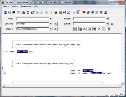The image size is (126, 97).
Task: Click the computer-with-arrow first toolbar icon
Action: click(5, 12)
